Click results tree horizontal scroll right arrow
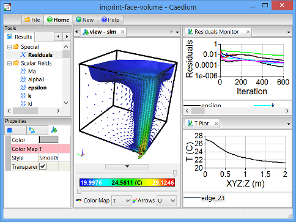 click(x=58, y=111)
